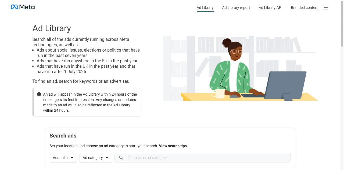Open View search tips link
This screenshot has height=170, width=344.
pos(173,146)
